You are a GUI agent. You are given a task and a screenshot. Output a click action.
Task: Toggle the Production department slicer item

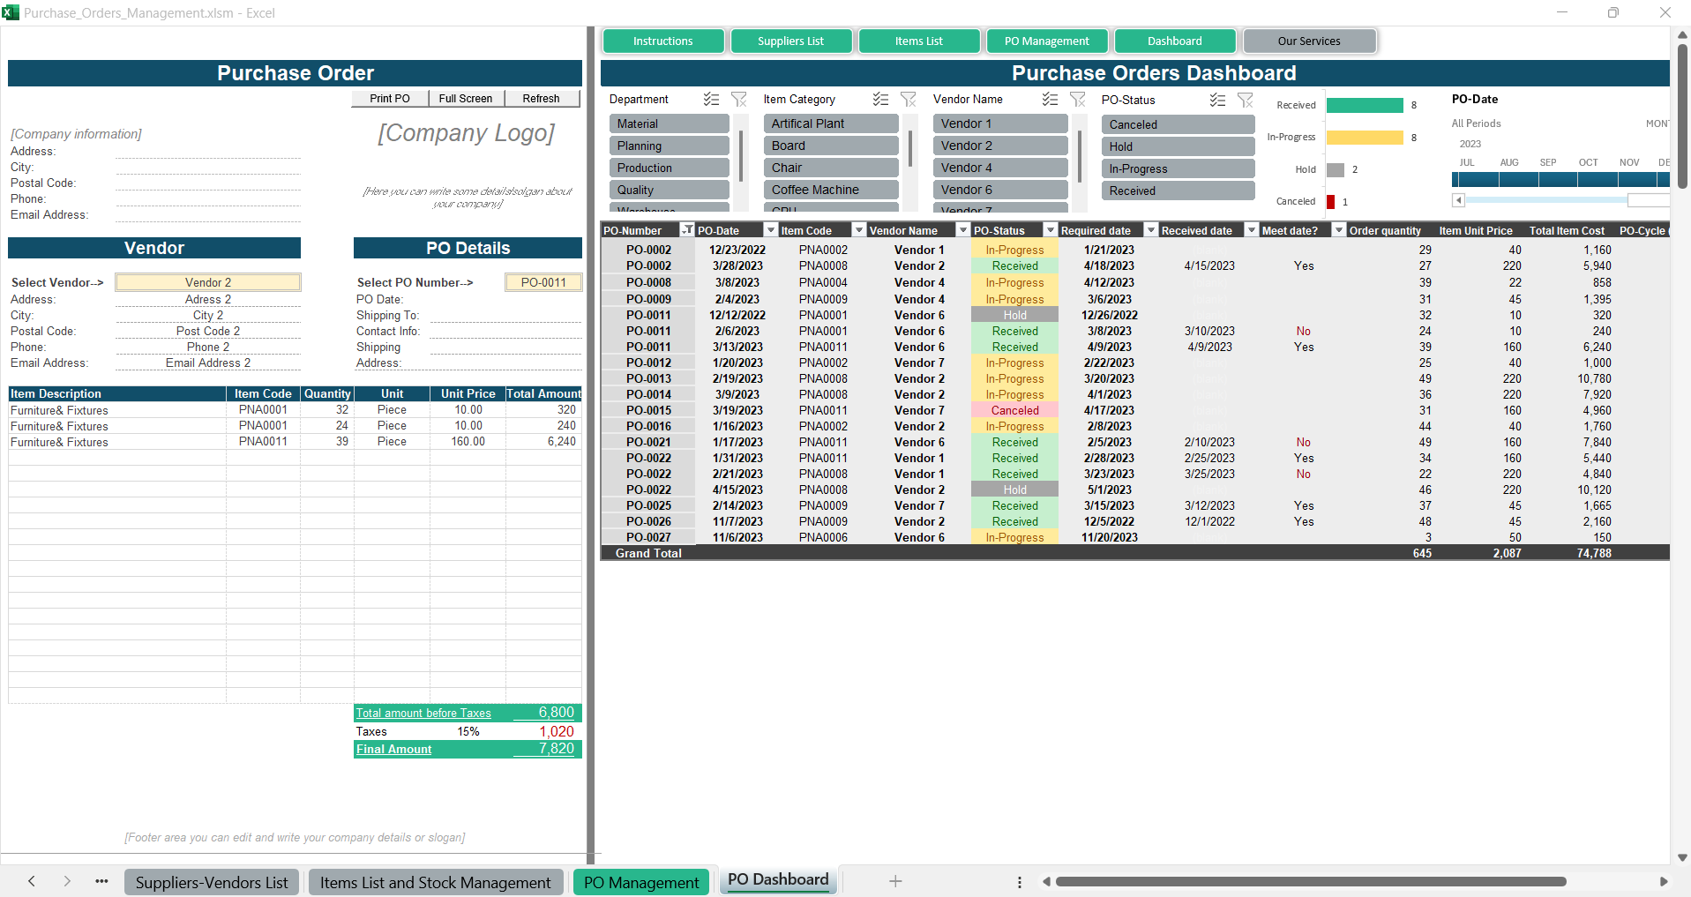pos(669,168)
